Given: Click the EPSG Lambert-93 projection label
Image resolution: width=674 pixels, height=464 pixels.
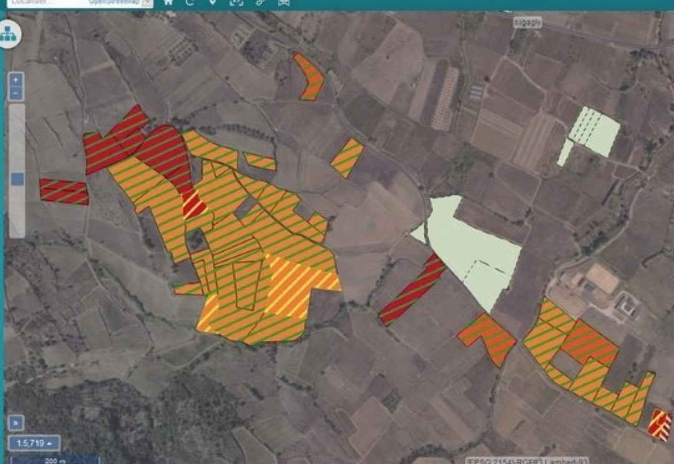Looking at the screenshot, I should (527, 461).
